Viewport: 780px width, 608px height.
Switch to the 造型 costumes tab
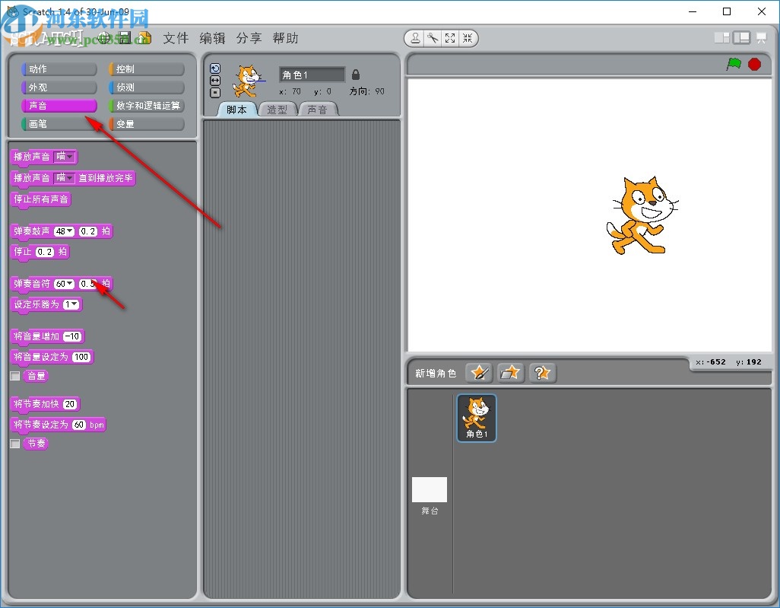(x=277, y=109)
